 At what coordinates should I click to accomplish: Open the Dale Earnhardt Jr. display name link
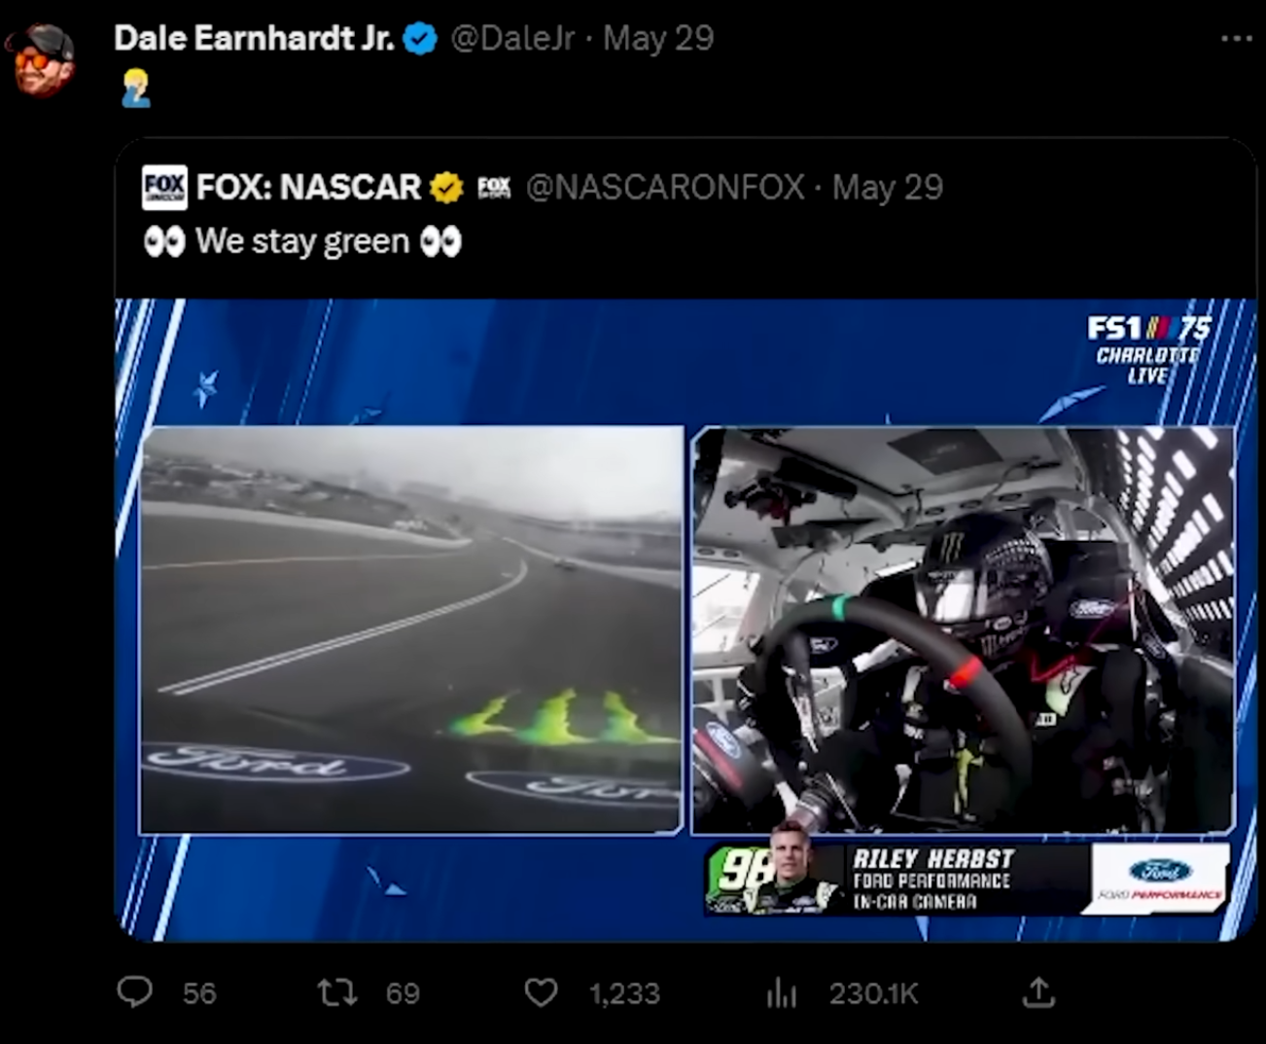pos(254,39)
